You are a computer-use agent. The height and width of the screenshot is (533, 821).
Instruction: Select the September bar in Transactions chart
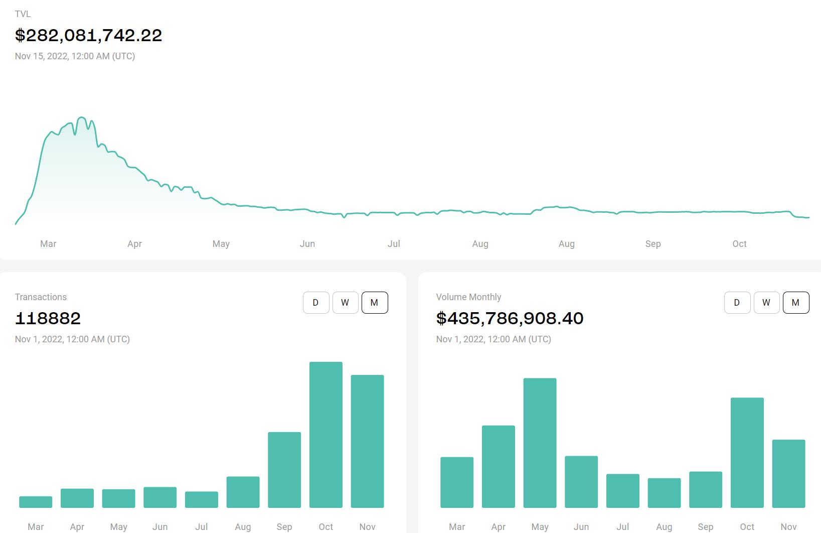coord(284,470)
